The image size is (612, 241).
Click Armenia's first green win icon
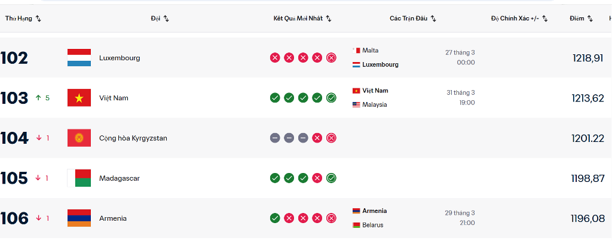point(275,218)
